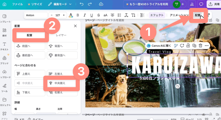Open 素材 elements in sidebar
The image size is (221, 120).
[4, 33]
